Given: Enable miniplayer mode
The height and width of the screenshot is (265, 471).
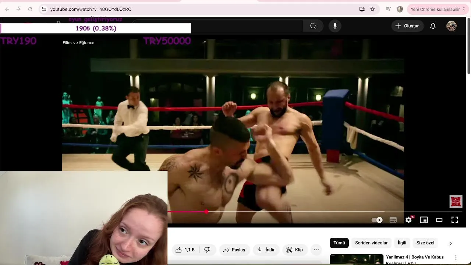Looking at the screenshot, I should pyautogui.click(x=424, y=220).
